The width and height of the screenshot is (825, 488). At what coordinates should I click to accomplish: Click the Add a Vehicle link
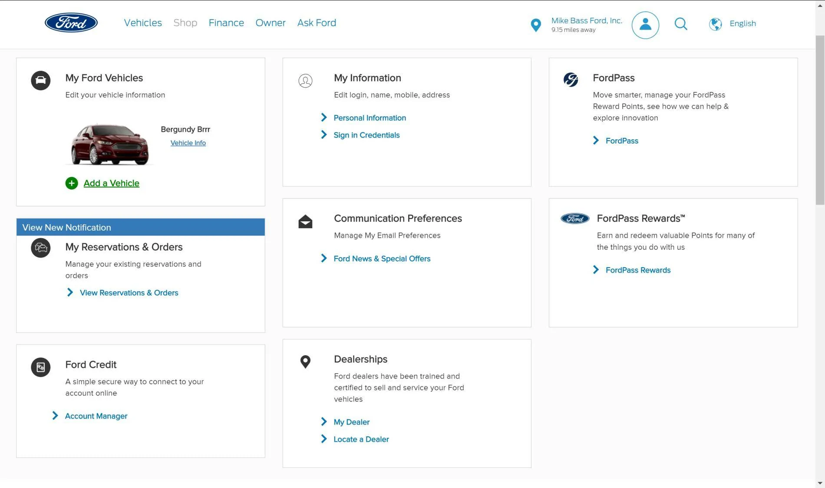(x=112, y=183)
